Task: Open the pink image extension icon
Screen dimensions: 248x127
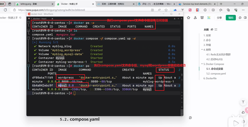Action: click(x=190, y=10)
